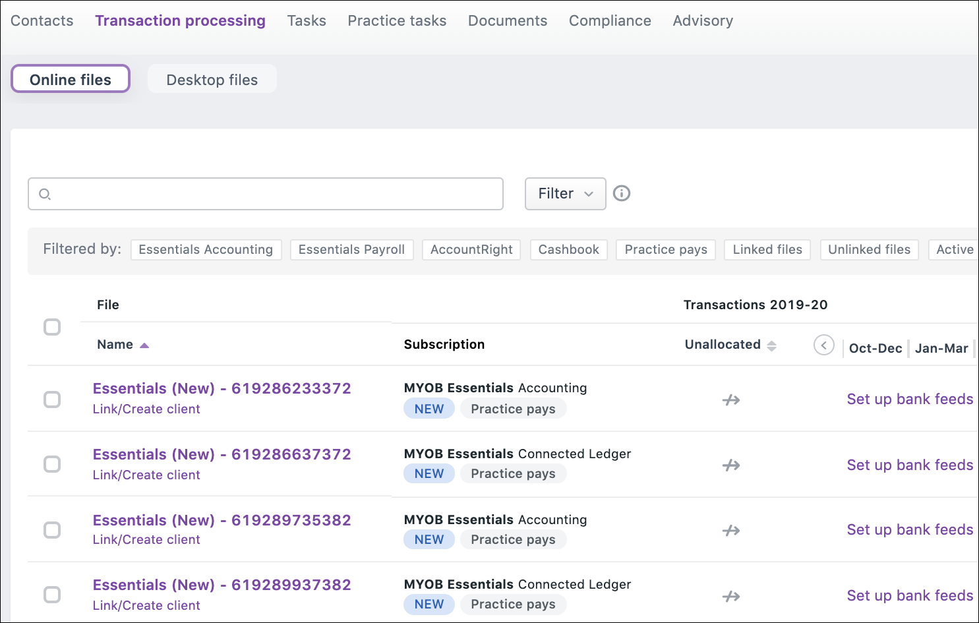
Task: Click the Name column header
Action: [115, 344]
